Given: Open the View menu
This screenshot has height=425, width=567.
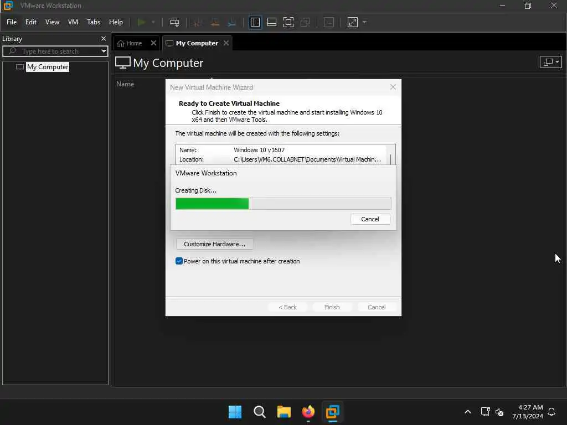Looking at the screenshot, I should click(52, 22).
